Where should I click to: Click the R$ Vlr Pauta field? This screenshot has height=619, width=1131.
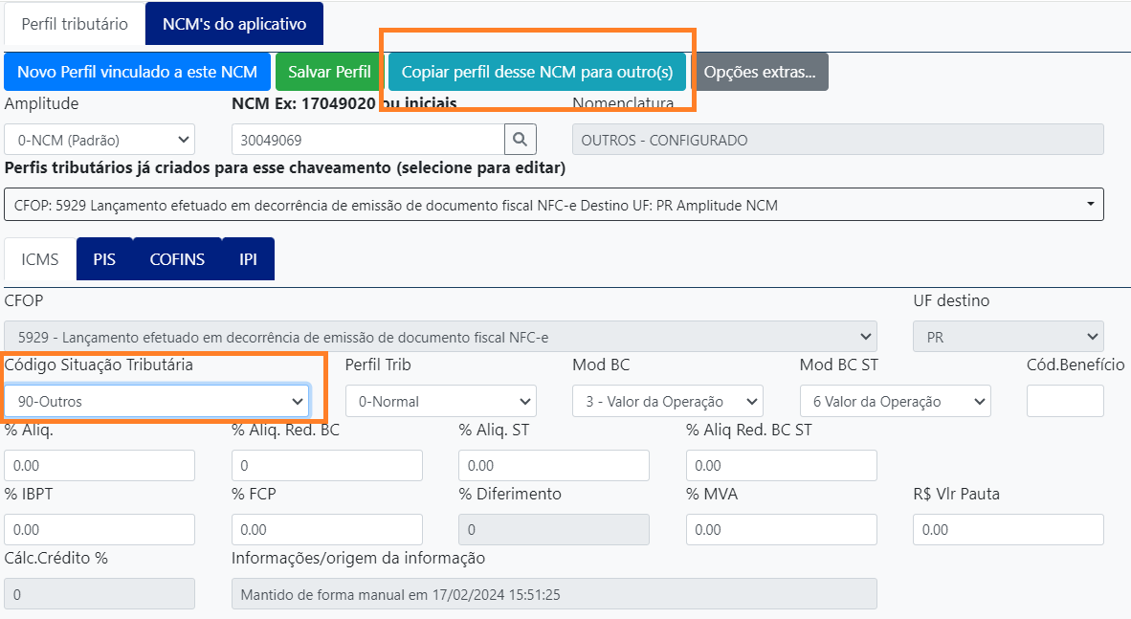1008,529
